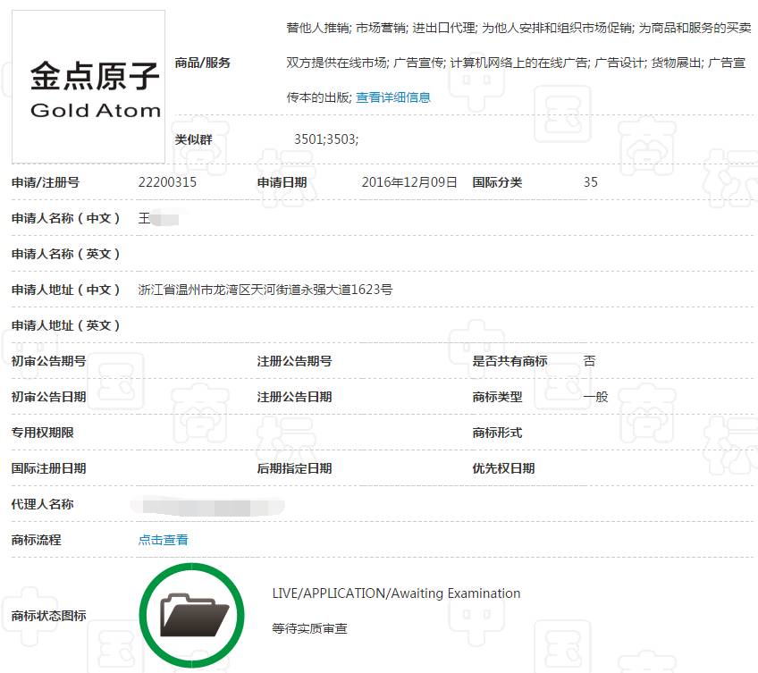Open 查看详细信息 to view full goods list
This screenshot has height=673, width=758.
(x=393, y=97)
